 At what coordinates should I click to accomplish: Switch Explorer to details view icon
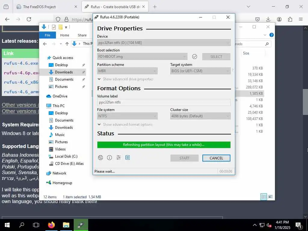pos(263,197)
